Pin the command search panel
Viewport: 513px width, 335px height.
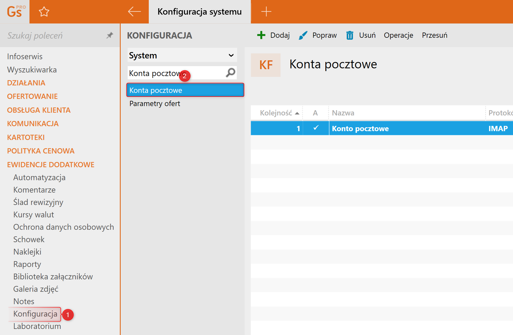coord(110,35)
